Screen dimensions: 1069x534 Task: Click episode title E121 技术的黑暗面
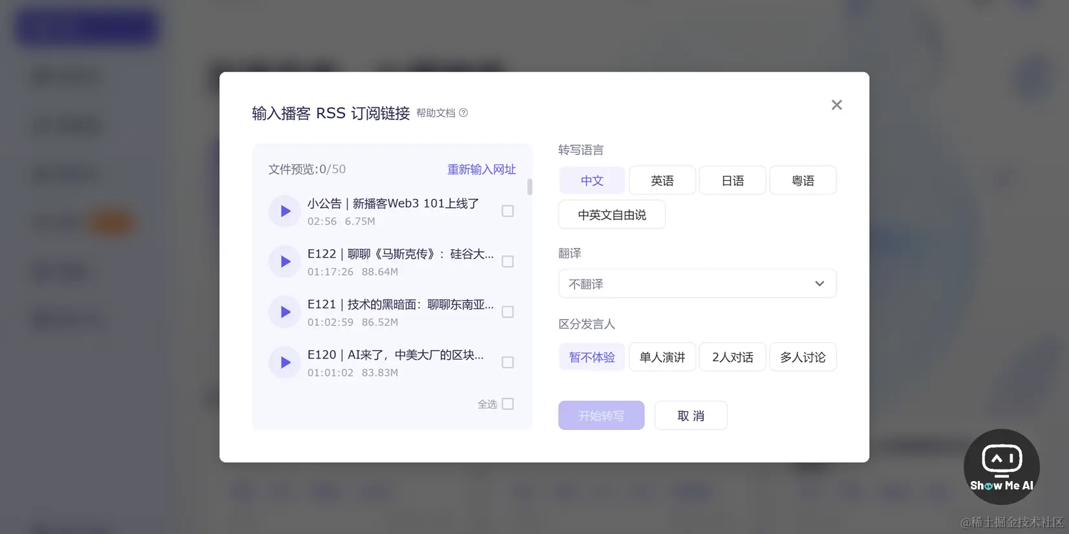point(401,304)
